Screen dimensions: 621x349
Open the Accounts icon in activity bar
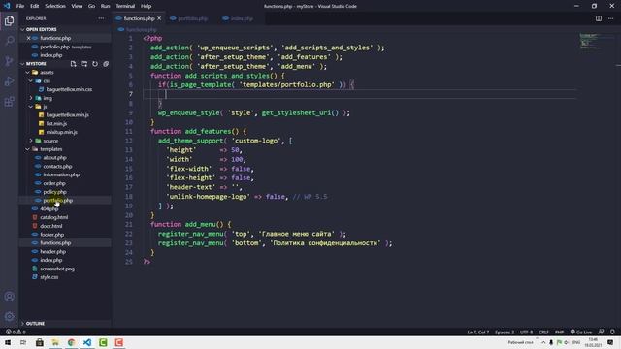coord(9,297)
